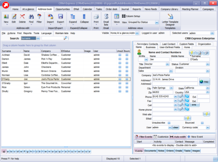218x162 pixels.
Task: Select the Rice Simon contact row
Action: click(66, 87)
